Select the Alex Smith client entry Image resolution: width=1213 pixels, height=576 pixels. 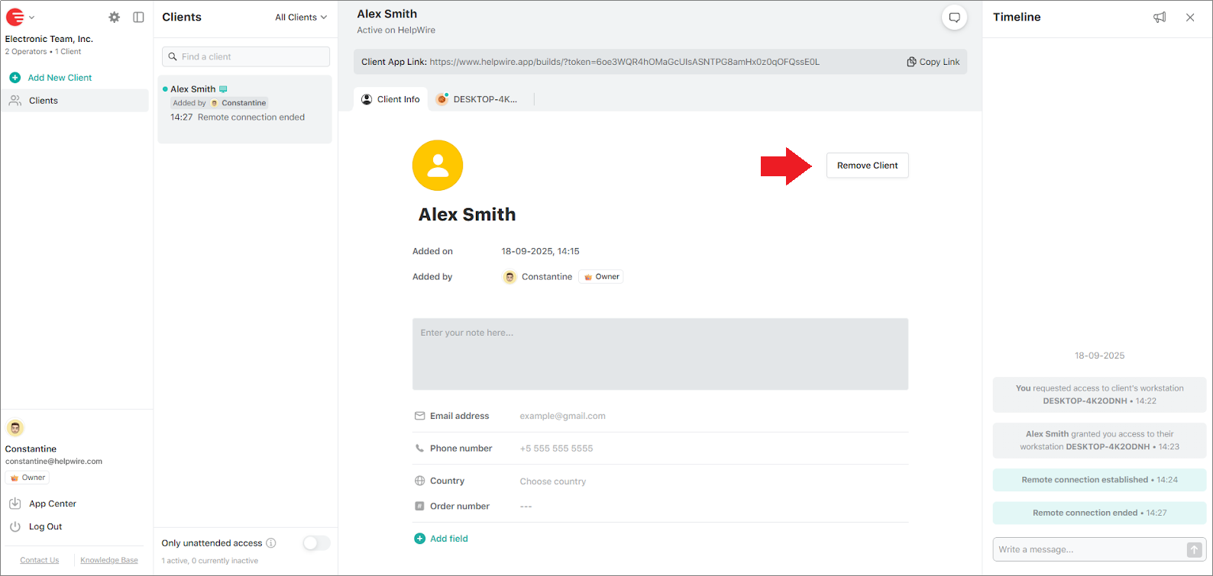pos(244,109)
